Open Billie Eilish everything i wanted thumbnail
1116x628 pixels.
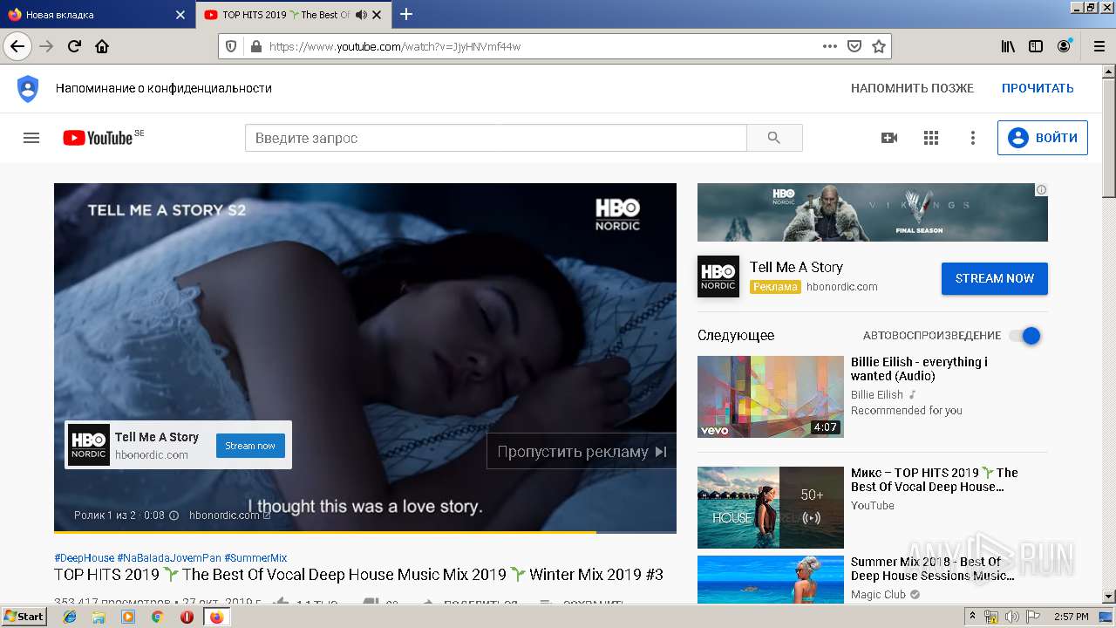coord(771,397)
